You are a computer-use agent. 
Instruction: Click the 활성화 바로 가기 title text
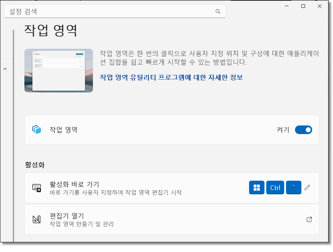pyautogui.click(x=74, y=184)
